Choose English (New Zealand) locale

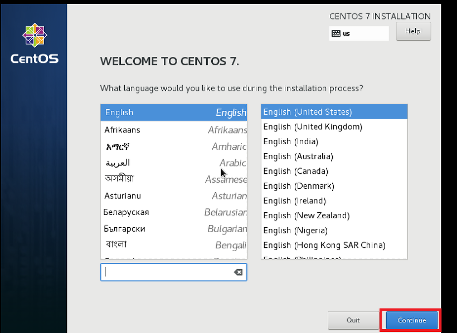coord(334,216)
